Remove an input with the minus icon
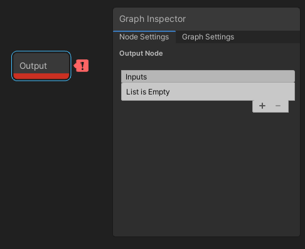This screenshot has height=249, width=305. pos(278,106)
